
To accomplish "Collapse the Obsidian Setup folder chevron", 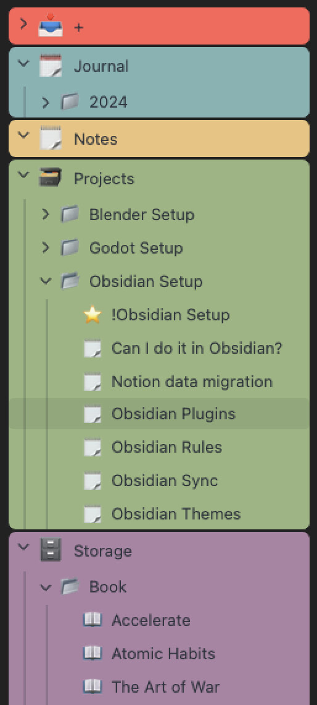I will click(x=45, y=281).
